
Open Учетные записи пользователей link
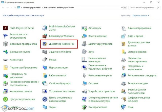137,91
